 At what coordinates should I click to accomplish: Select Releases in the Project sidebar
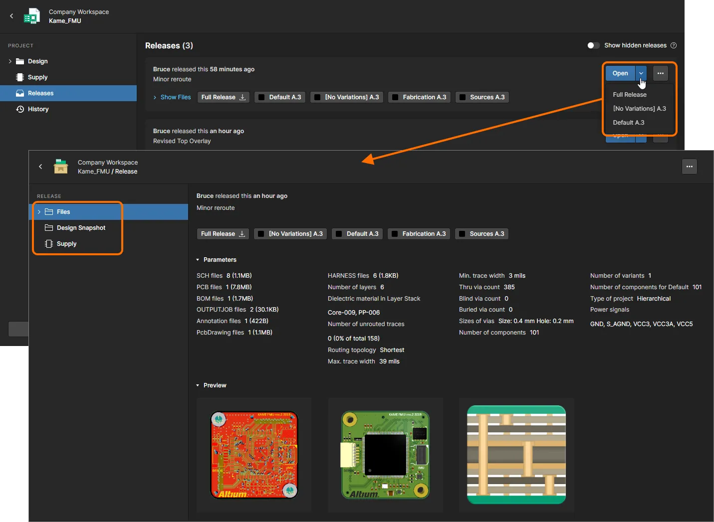68,93
